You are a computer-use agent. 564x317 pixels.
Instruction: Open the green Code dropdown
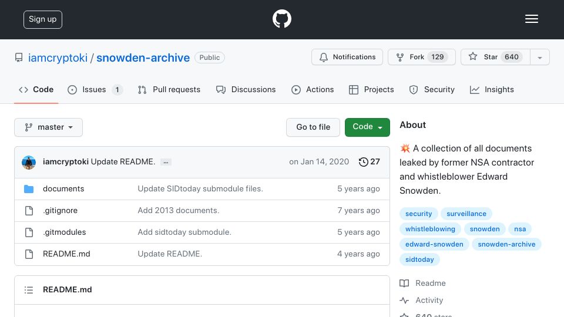(367, 127)
